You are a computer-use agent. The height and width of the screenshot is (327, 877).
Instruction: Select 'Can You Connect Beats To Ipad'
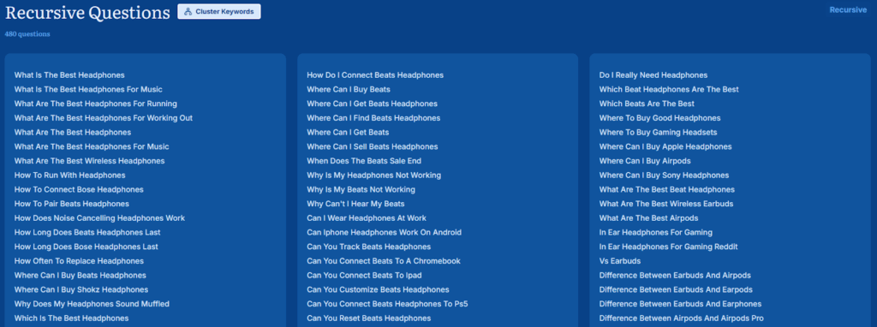click(x=364, y=276)
